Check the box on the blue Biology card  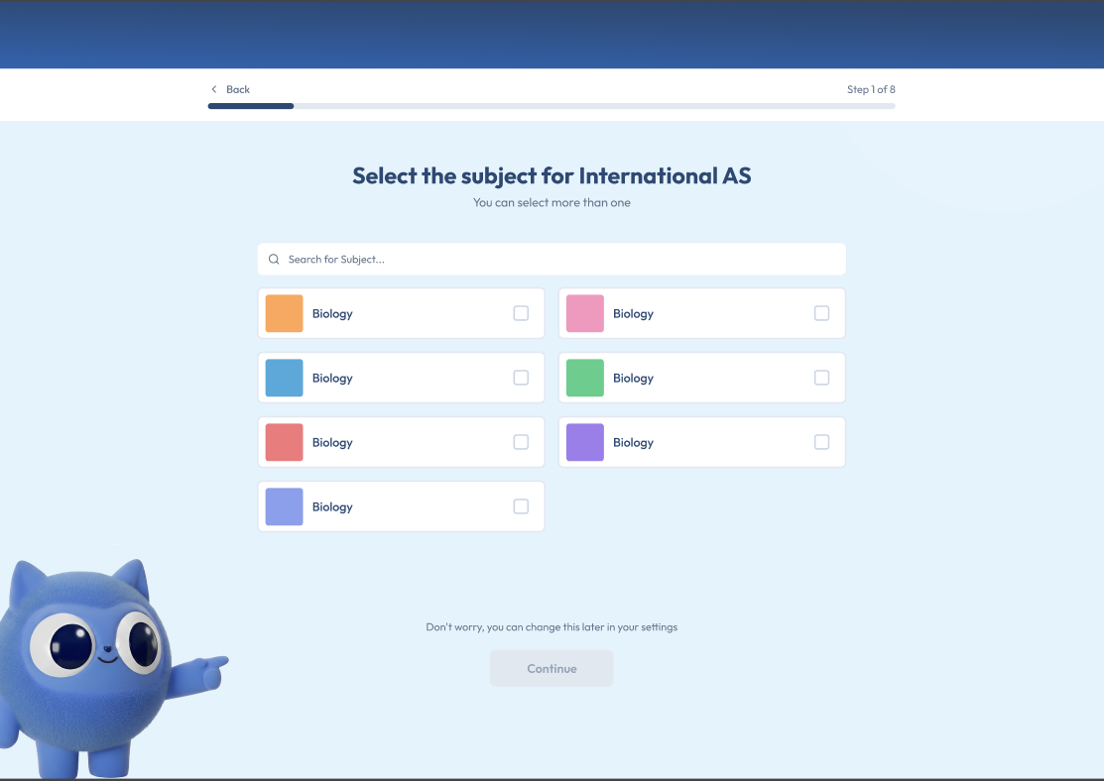[521, 378]
